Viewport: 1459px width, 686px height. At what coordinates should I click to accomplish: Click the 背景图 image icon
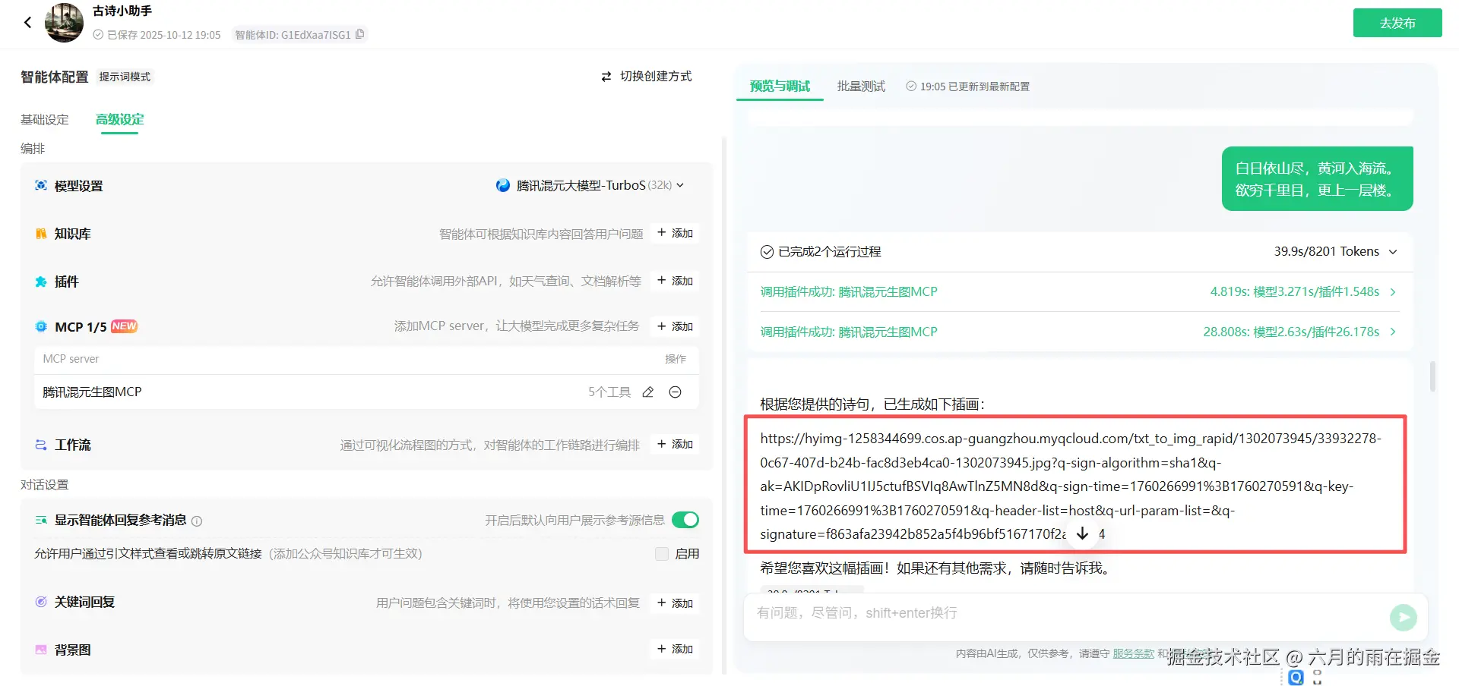(x=41, y=650)
